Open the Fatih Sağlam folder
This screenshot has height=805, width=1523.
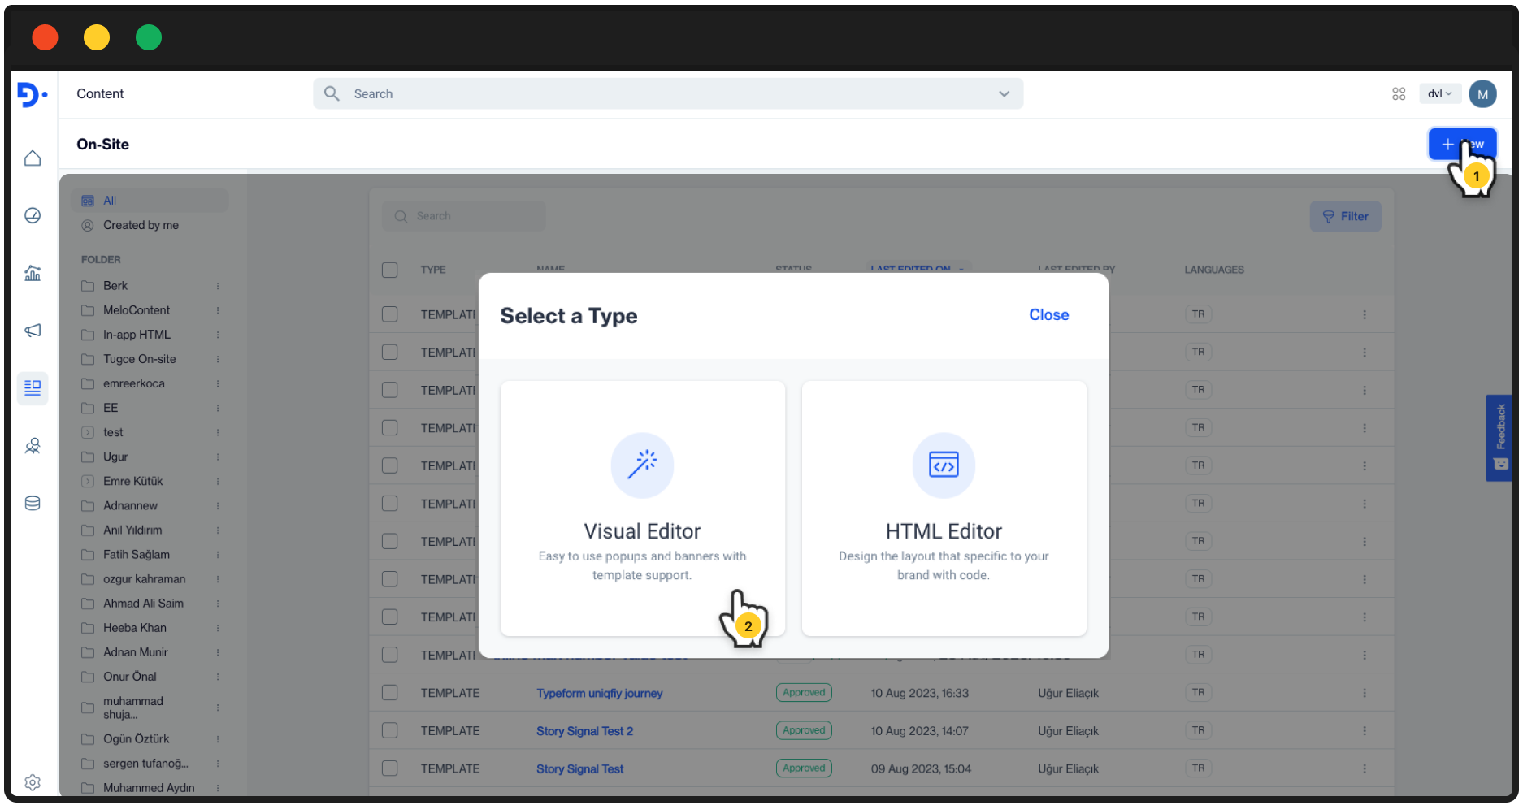click(x=137, y=555)
